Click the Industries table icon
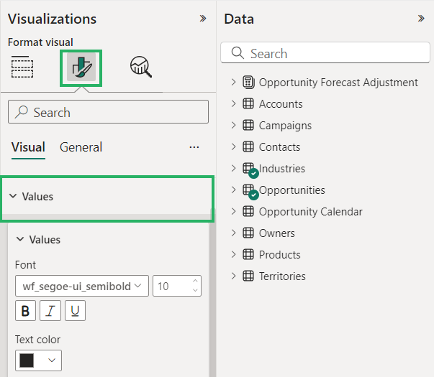434x377 pixels. 248,169
